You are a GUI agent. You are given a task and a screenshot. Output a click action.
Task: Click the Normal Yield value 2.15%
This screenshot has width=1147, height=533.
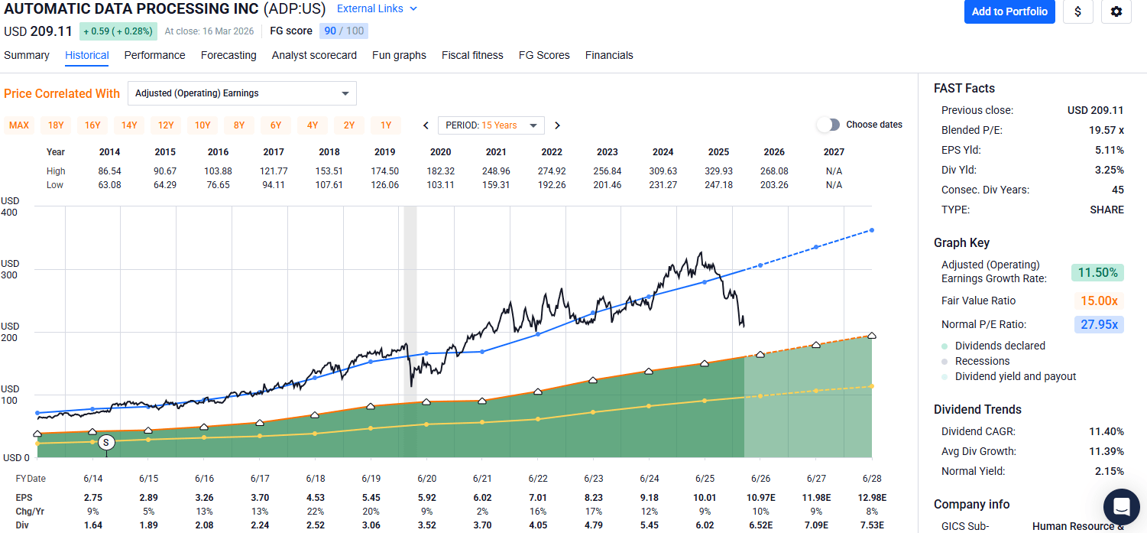[1110, 471]
